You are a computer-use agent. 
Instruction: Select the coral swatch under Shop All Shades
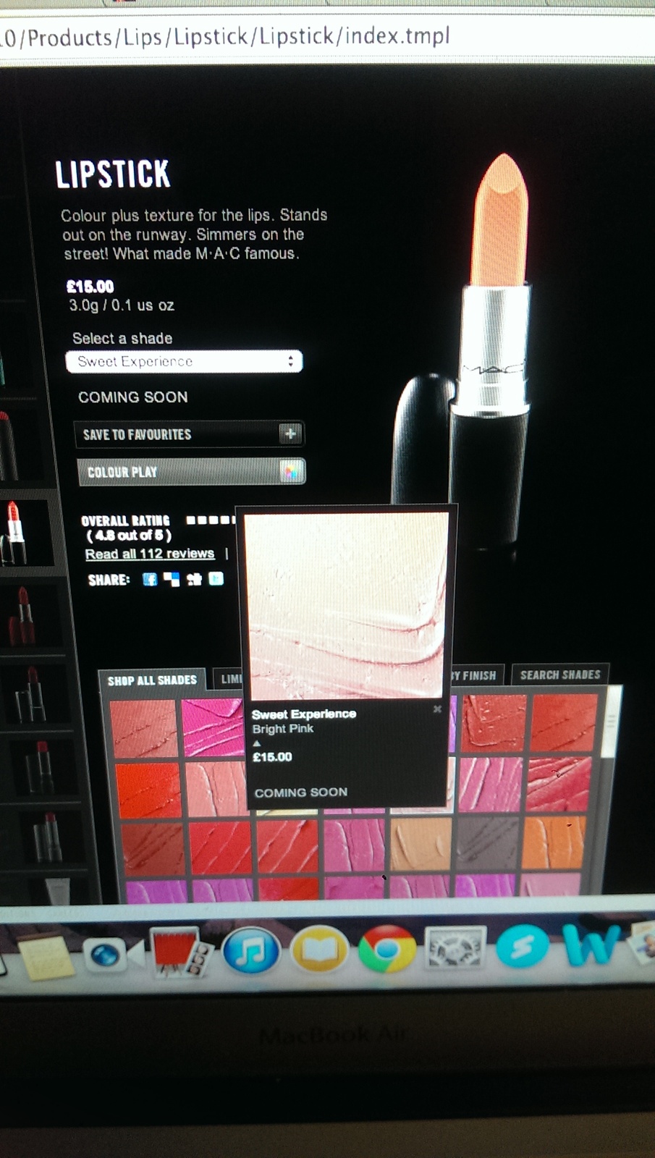[143, 730]
